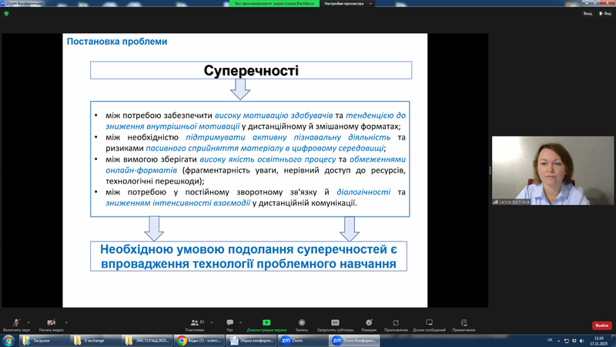Open the Whiteboards icon
Viewport: 616px width, 347px height.
pos(429,323)
